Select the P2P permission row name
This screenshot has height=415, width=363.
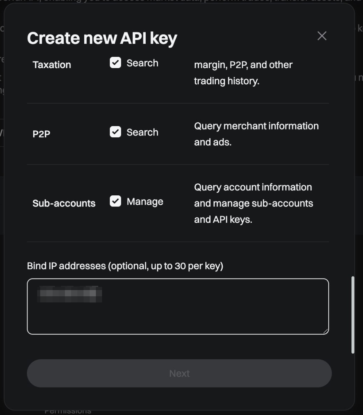41,134
